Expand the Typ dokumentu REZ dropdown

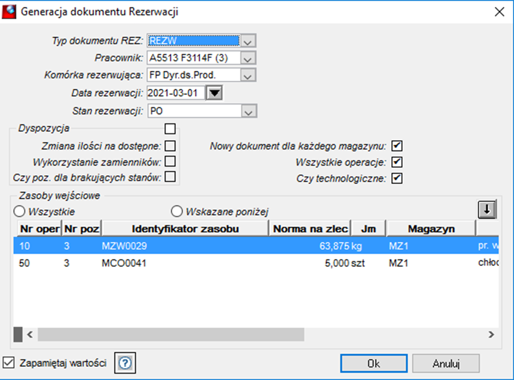click(x=248, y=41)
